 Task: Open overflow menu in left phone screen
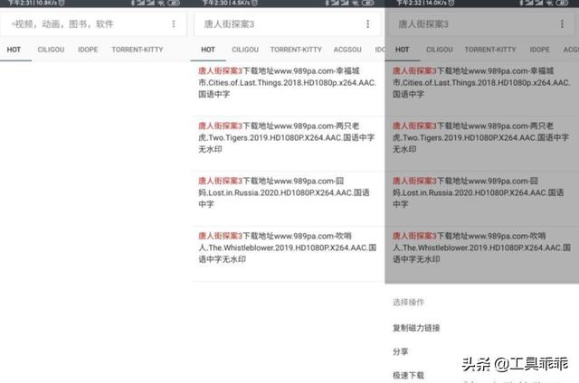(x=174, y=24)
